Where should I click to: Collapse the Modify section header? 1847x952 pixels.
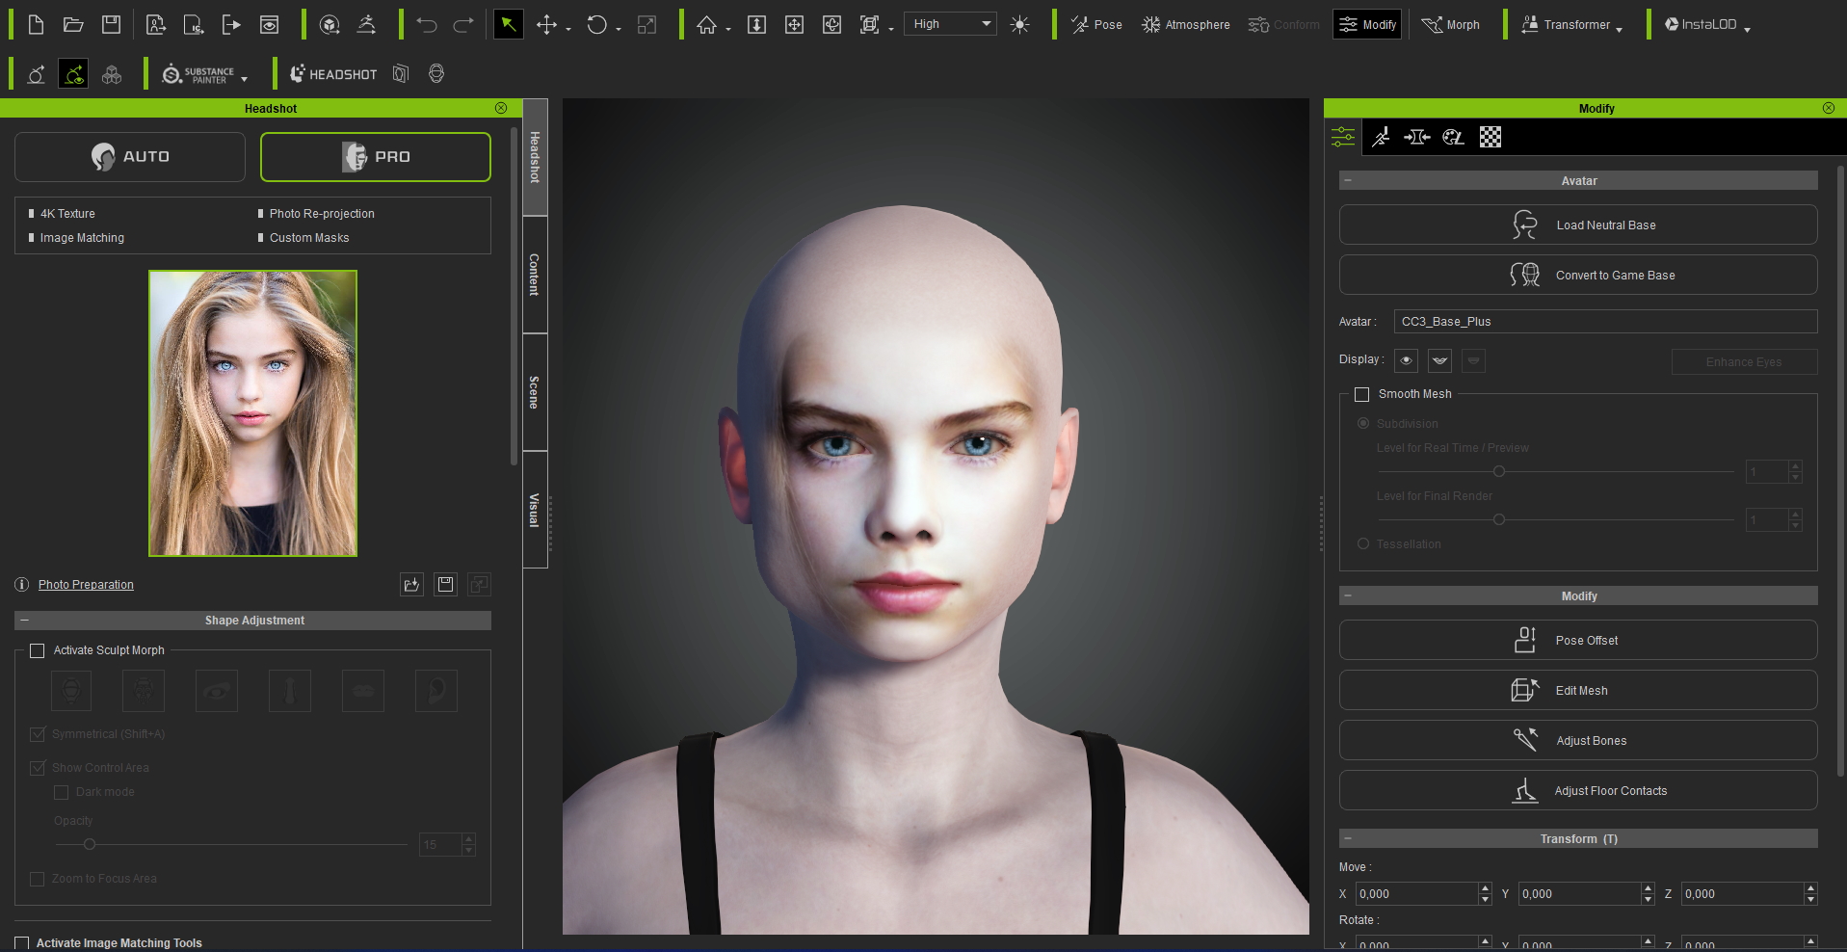pos(1348,596)
